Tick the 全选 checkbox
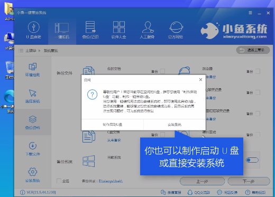The width and height of the screenshot is (275, 197). (x=59, y=181)
